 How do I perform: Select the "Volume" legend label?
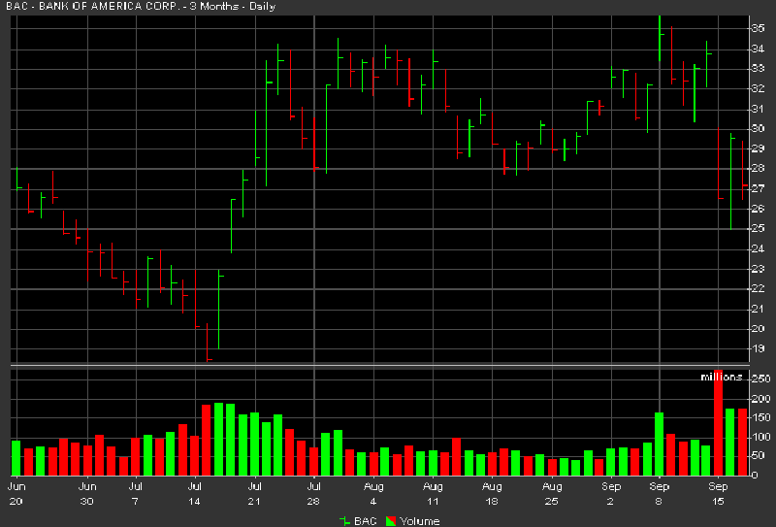[420, 521]
